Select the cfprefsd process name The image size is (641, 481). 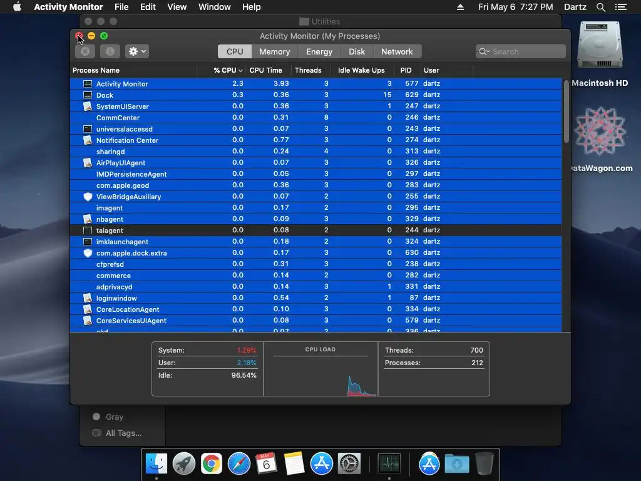click(110, 264)
